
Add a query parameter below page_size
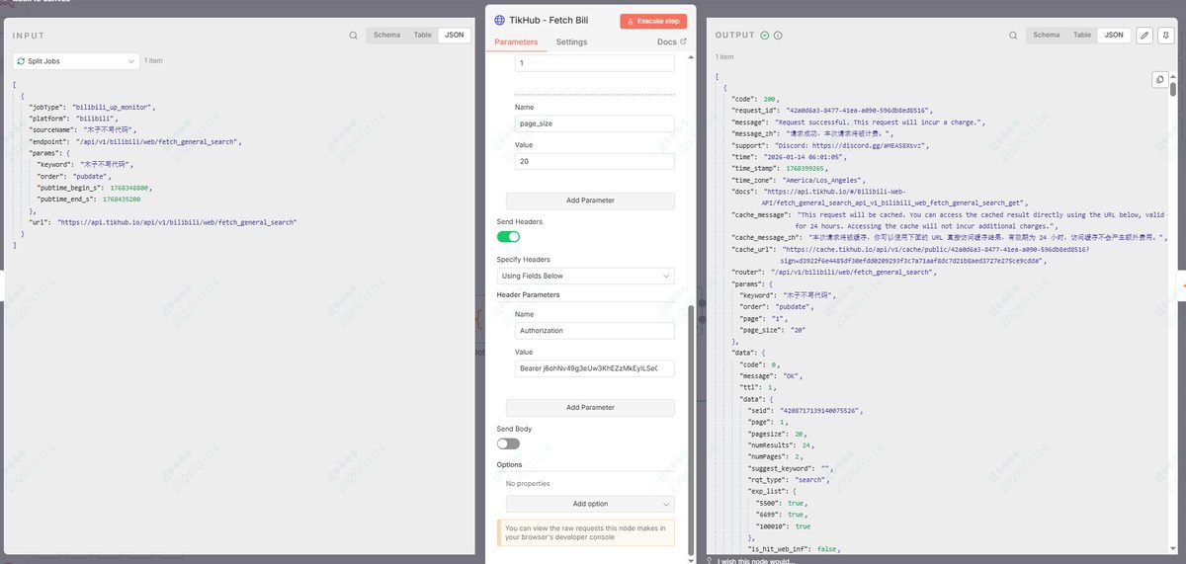[590, 201]
